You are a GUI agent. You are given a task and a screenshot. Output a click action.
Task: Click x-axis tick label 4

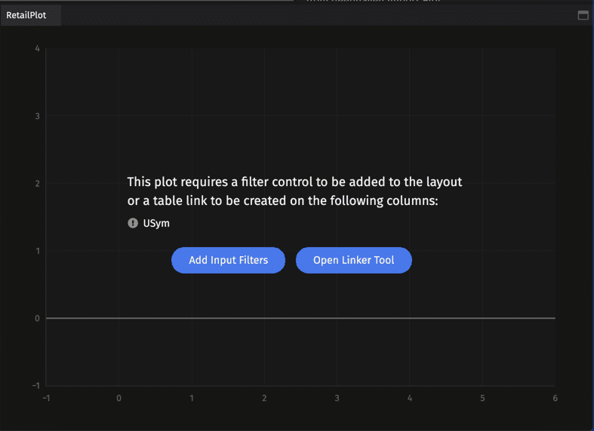coord(410,398)
